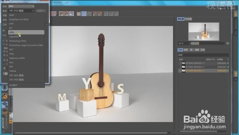Open the TIFF (PSD) format dropdown
This screenshot has height=135, width=239.
21,11
